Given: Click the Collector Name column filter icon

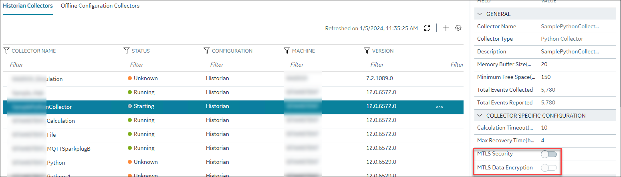Looking at the screenshot, I should (6, 51).
